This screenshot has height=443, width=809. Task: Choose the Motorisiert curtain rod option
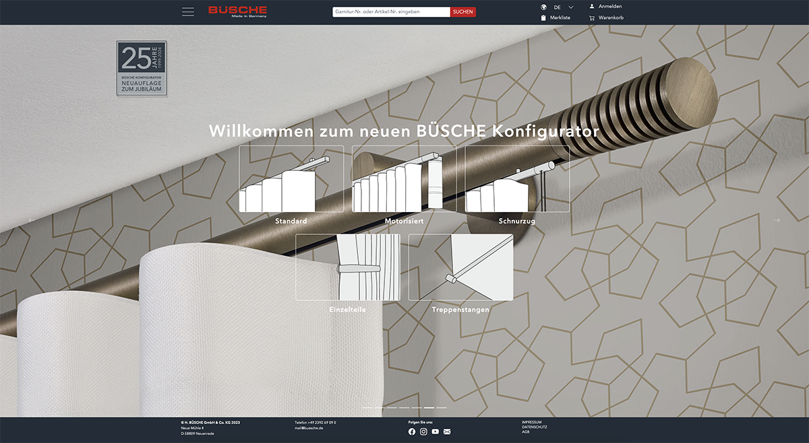click(x=404, y=180)
